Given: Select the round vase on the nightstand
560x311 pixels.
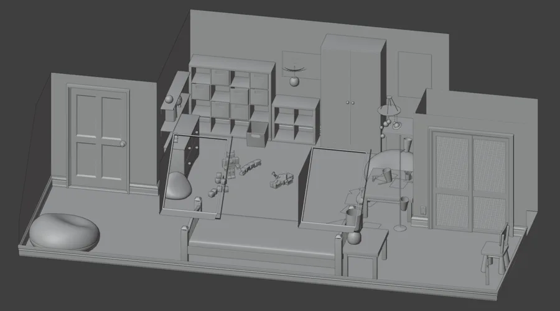Looking at the screenshot, I should pyautogui.click(x=355, y=238).
